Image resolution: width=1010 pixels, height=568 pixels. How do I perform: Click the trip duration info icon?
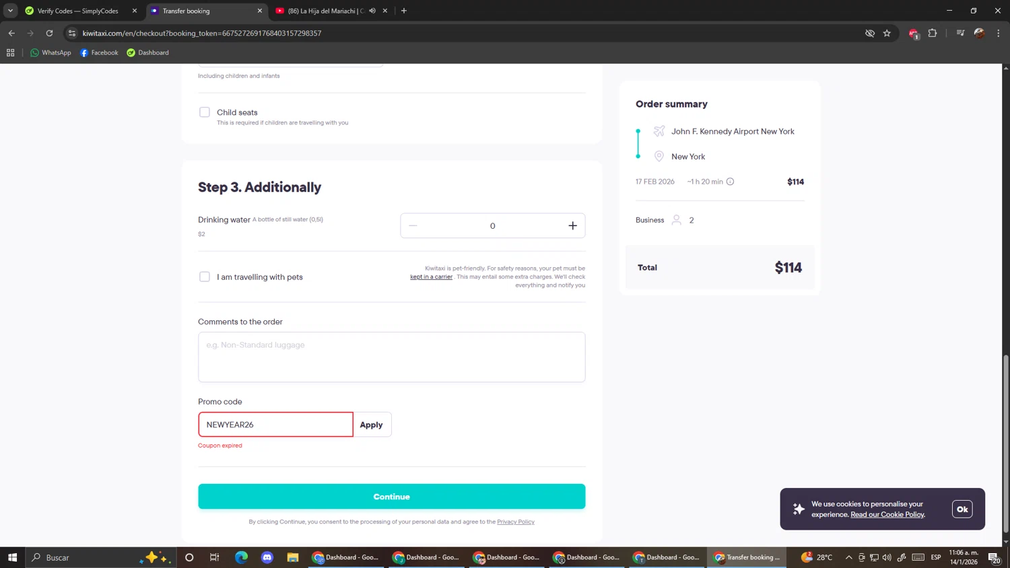(x=730, y=182)
